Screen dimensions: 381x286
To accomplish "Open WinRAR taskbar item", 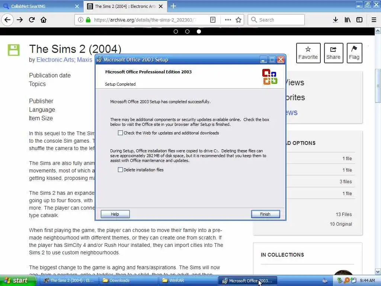I will point(188,281).
